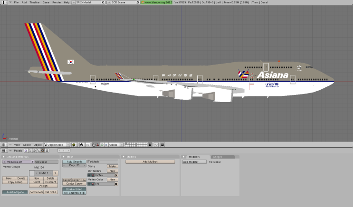
Task: Click the icon left of render view
Action: click(x=156, y=145)
